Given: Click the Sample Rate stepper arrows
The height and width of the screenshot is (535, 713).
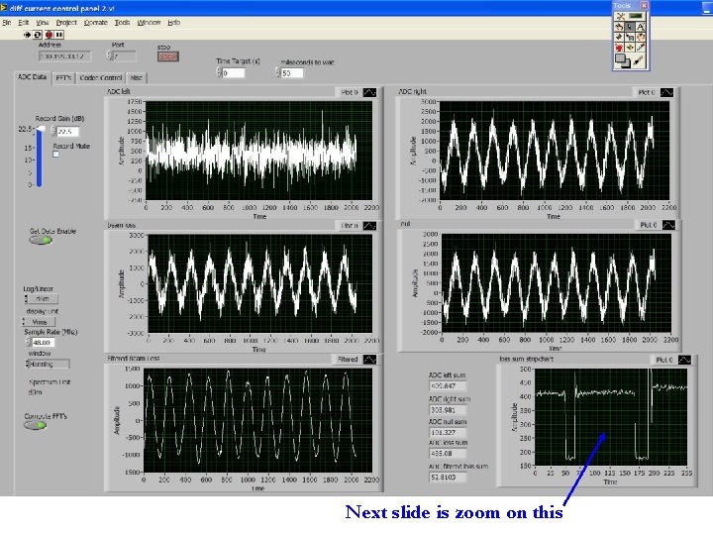Looking at the screenshot, I should (x=29, y=342).
